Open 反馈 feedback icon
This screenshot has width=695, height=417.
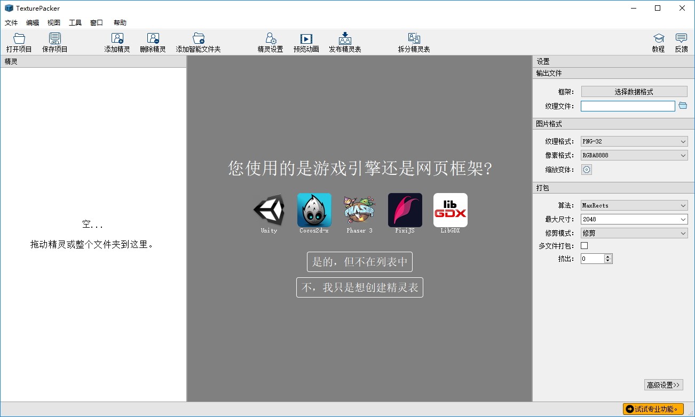click(x=682, y=43)
